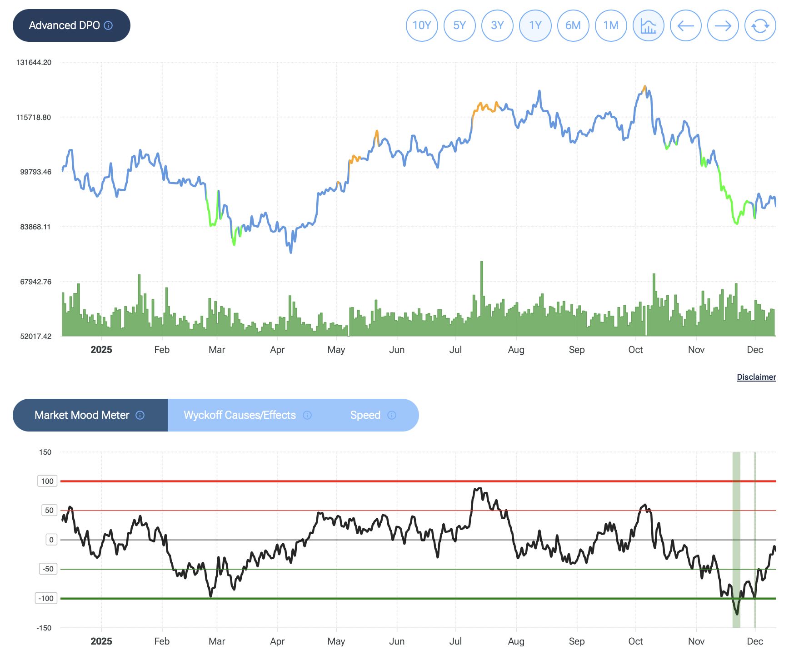Switch to the Wyckoff Causes/Effects tab
The image size is (789, 655).
click(240, 415)
